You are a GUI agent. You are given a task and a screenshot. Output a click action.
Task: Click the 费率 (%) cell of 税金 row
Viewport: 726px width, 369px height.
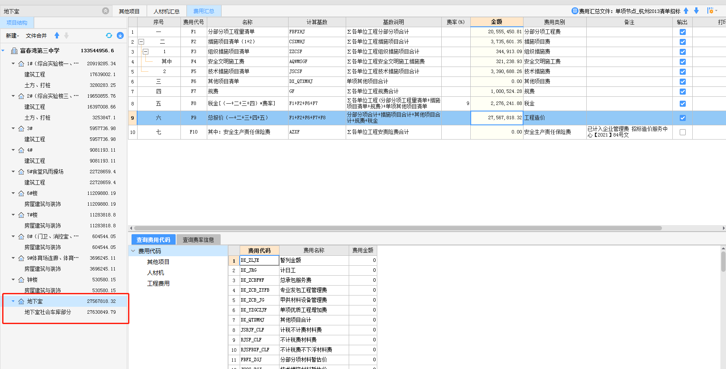(x=456, y=104)
